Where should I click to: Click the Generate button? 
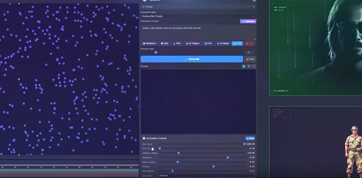pyautogui.click(x=192, y=59)
